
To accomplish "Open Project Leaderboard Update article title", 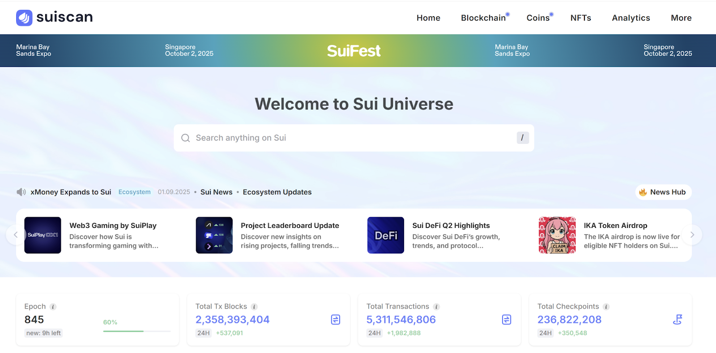I will (290, 226).
